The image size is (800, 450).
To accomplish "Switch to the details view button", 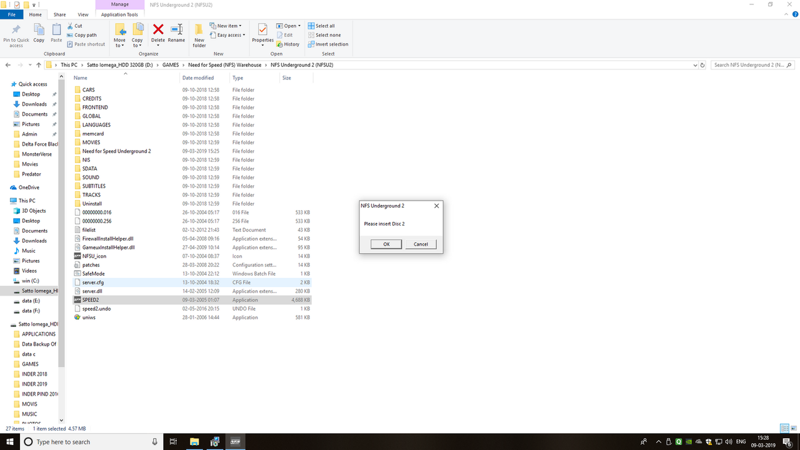I will click(784, 428).
